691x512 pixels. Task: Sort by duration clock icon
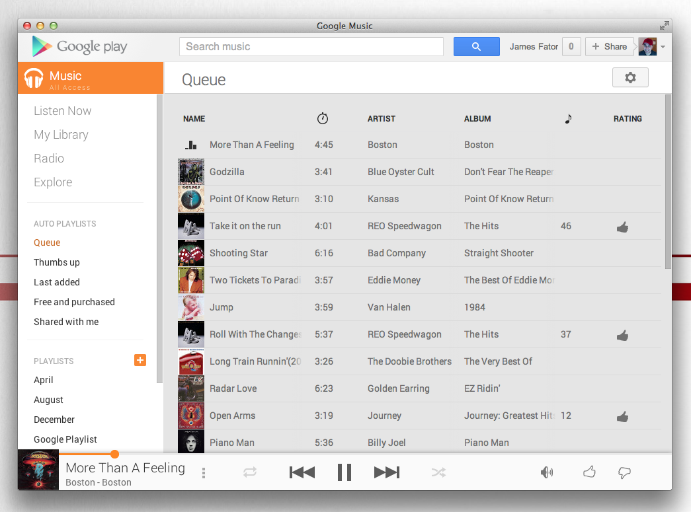tap(323, 118)
